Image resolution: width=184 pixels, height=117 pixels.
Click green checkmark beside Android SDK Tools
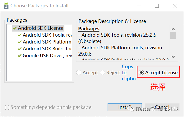pyautogui.click(x=19, y=35)
